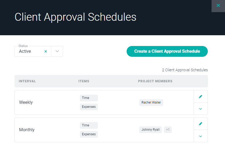
Task: Select the Rachel Waller member tag
Action: point(151,102)
